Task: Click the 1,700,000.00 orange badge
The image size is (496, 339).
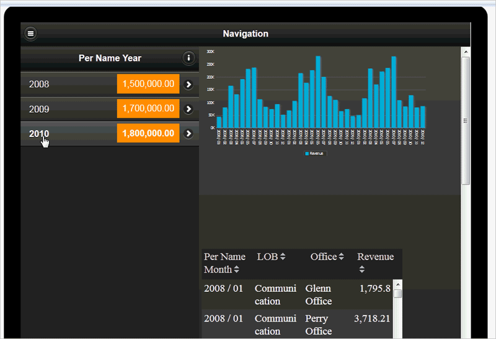Action: point(148,109)
